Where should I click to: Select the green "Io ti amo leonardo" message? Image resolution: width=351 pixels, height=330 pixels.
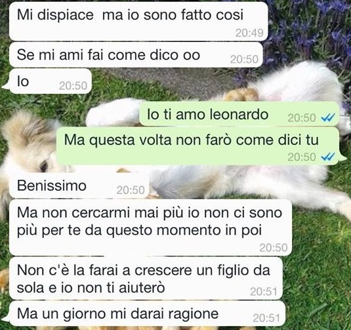[239, 114]
